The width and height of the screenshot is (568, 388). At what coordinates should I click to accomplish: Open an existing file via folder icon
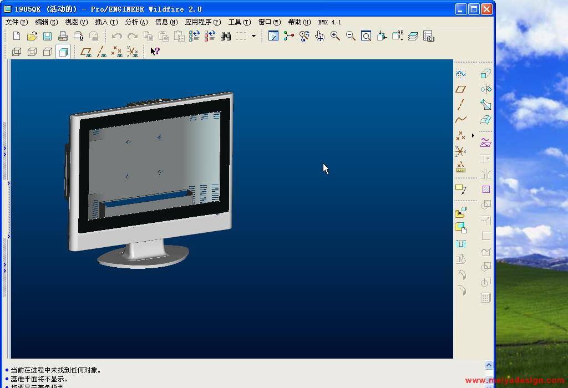[32, 36]
